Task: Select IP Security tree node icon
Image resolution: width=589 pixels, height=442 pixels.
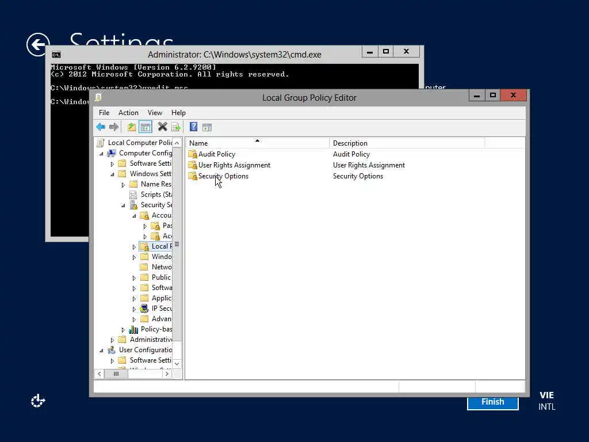Action: pos(144,308)
